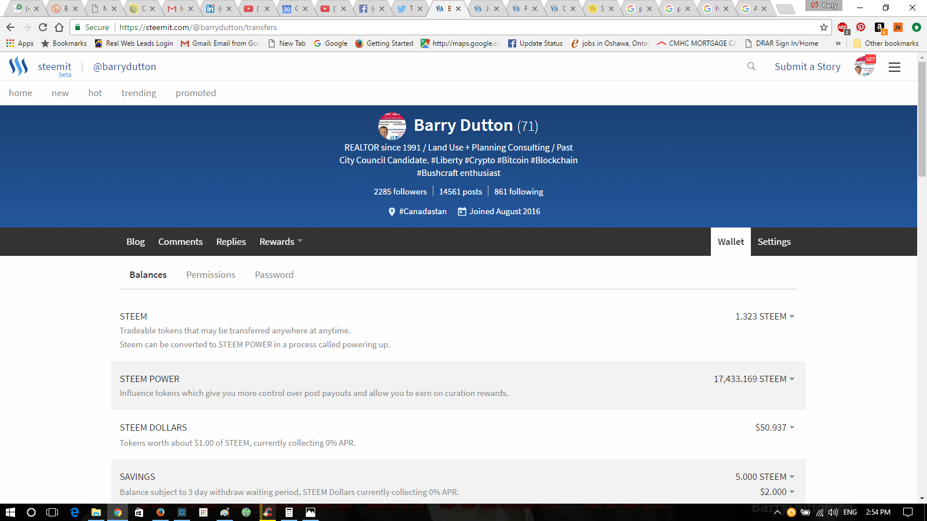Click the home navigation link

click(x=20, y=93)
